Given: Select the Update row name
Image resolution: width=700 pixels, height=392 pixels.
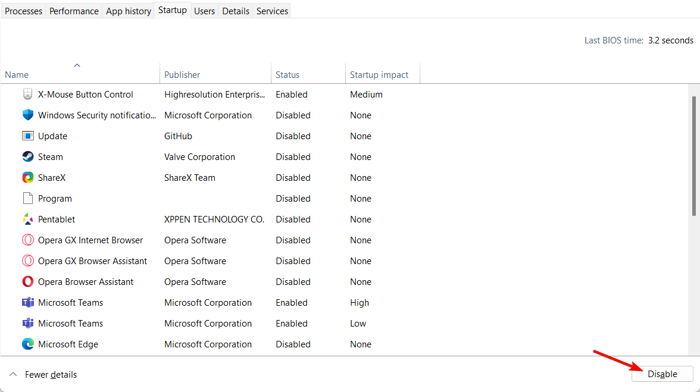Looking at the screenshot, I should click(52, 136).
